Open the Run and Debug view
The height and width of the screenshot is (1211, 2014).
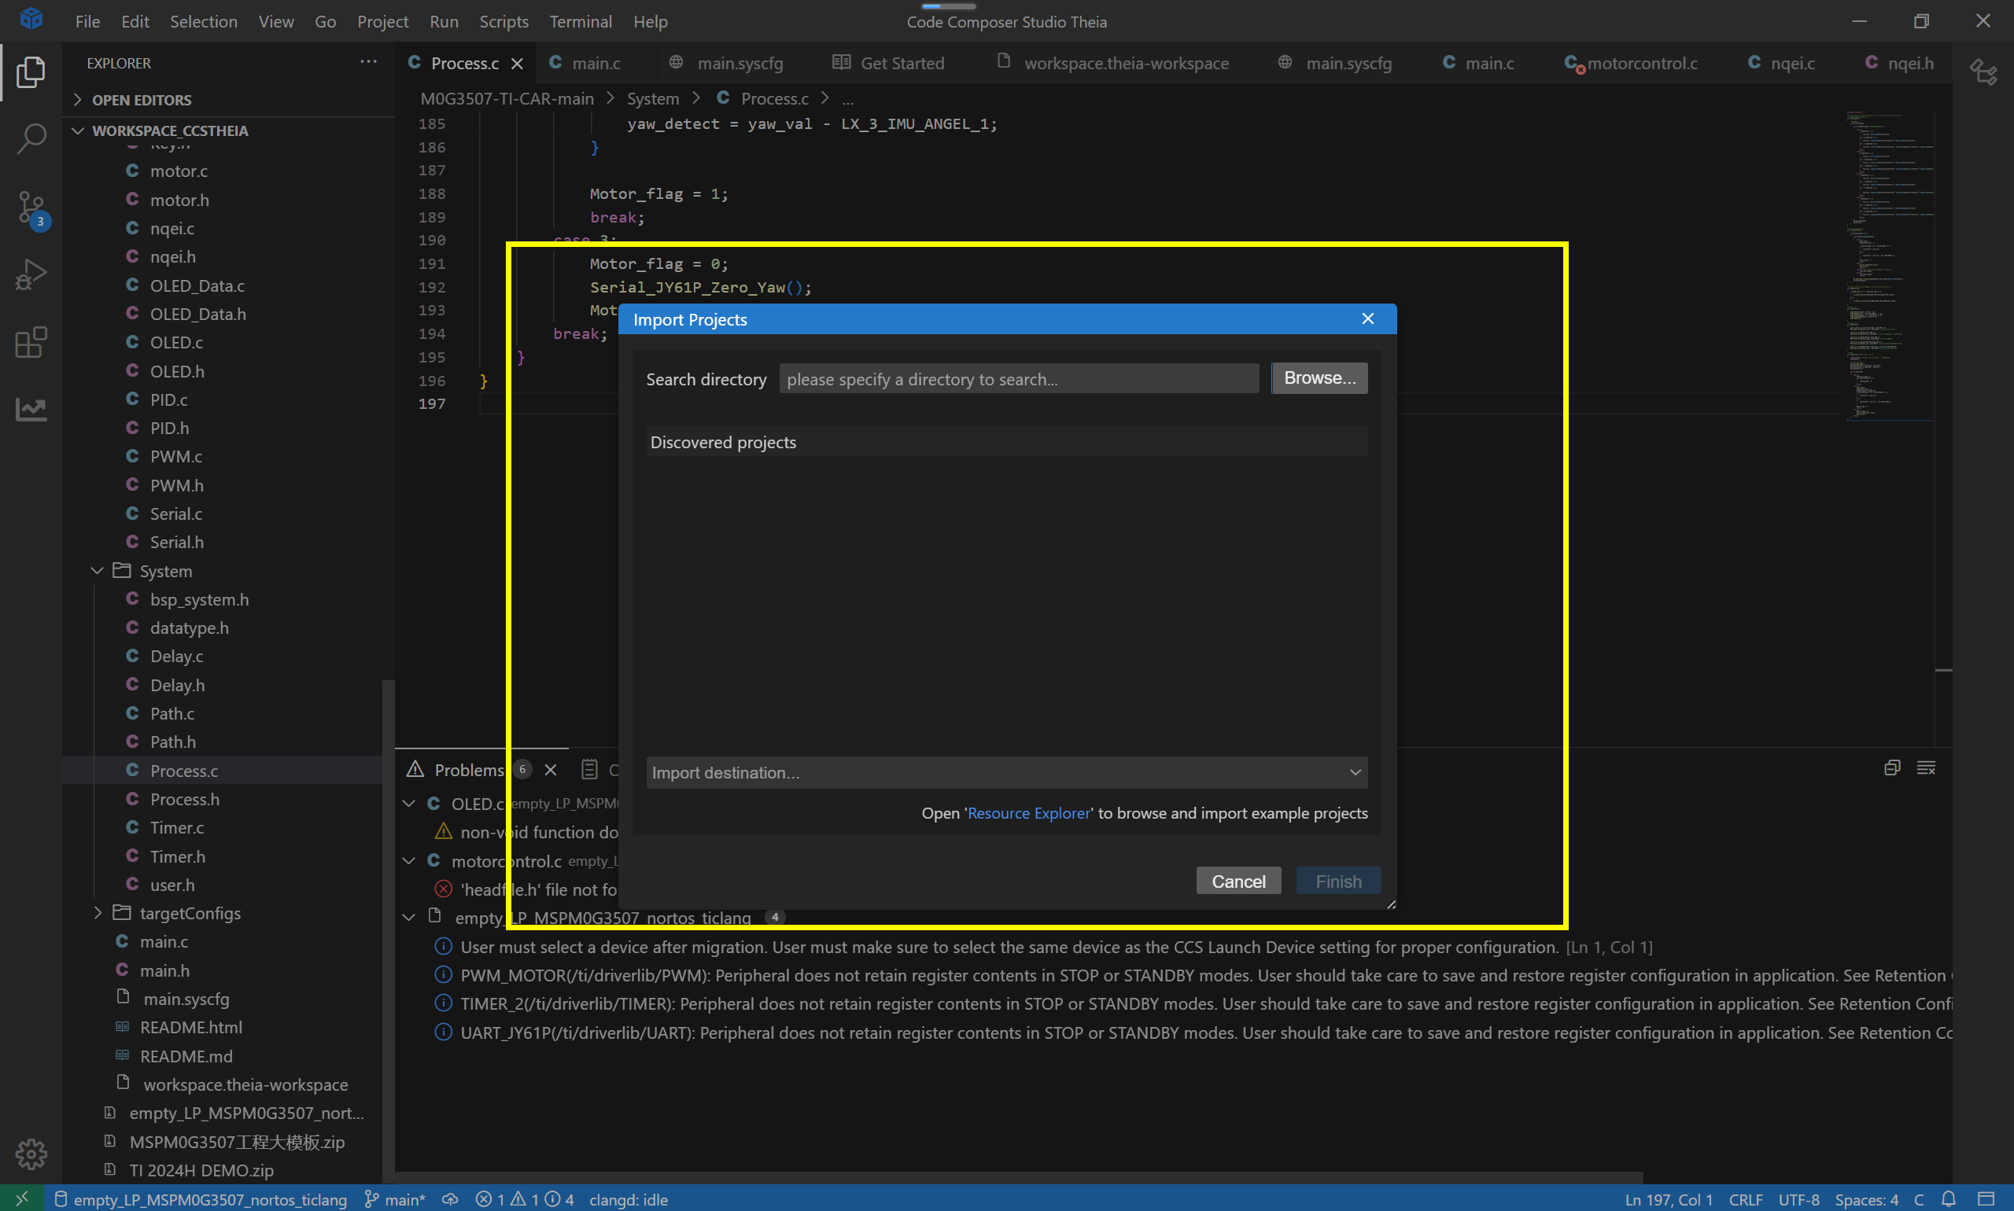[x=31, y=274]
